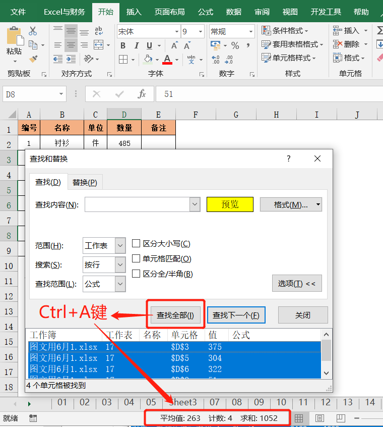Click the Accounting Number Format icon

(216, 45)
